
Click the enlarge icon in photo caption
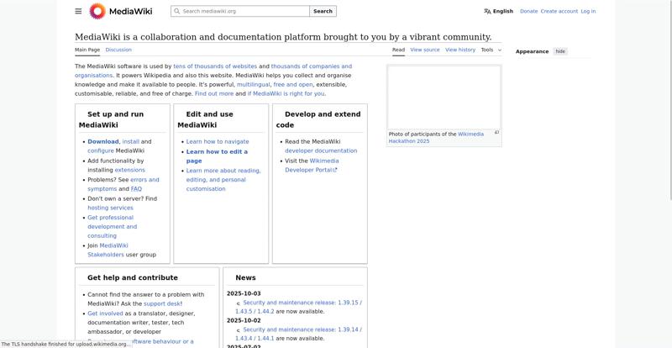[496, 133]
